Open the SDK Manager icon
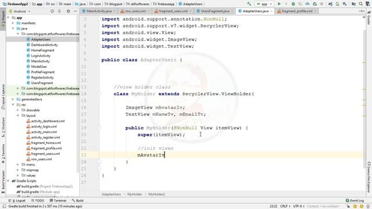The image size is (372, 209). tap(345, 4)
